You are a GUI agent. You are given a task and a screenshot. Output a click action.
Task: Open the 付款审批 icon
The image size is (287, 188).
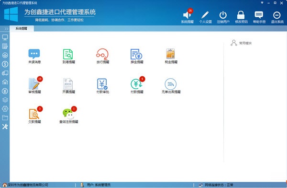click(102, 84)
